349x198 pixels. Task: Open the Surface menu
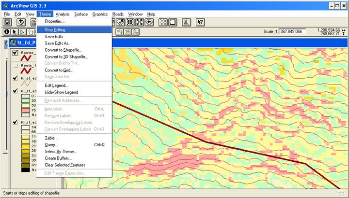click(x=81, y=14)
